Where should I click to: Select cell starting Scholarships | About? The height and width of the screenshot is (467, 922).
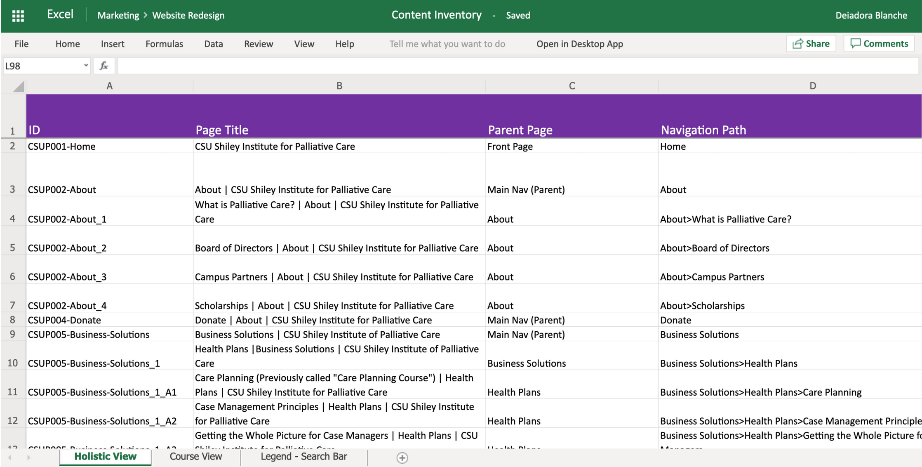click(339, 298)
